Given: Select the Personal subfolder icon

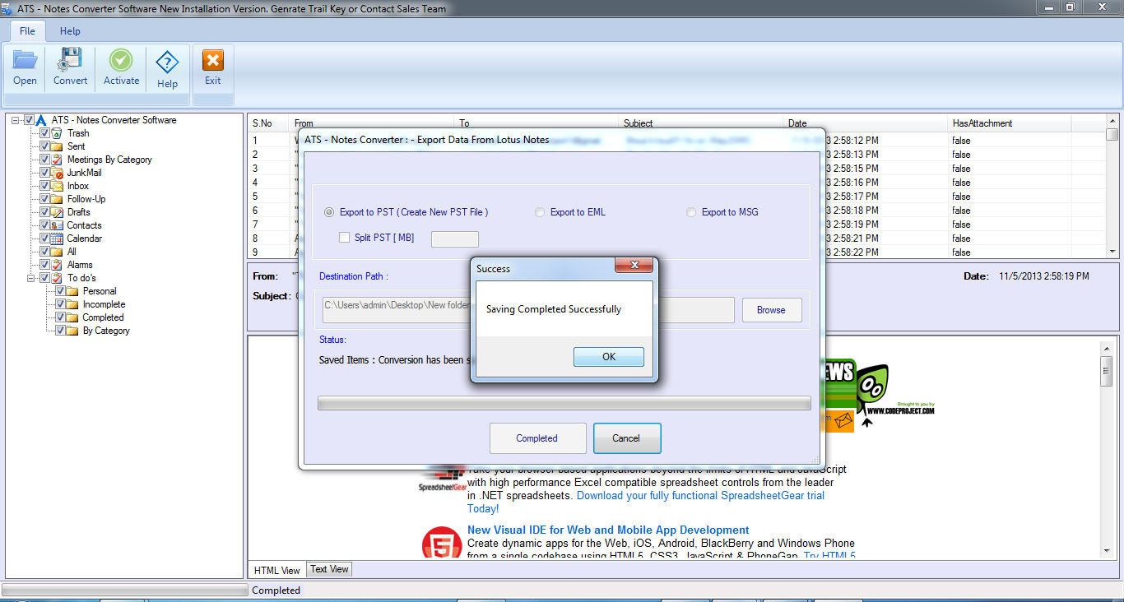Looking at the screenshot, I should point(72,291).
